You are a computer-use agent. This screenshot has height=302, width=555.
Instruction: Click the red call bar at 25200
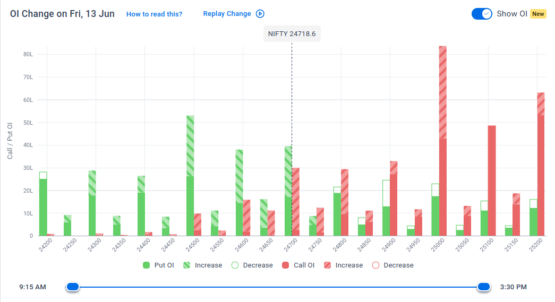[541, 164]
